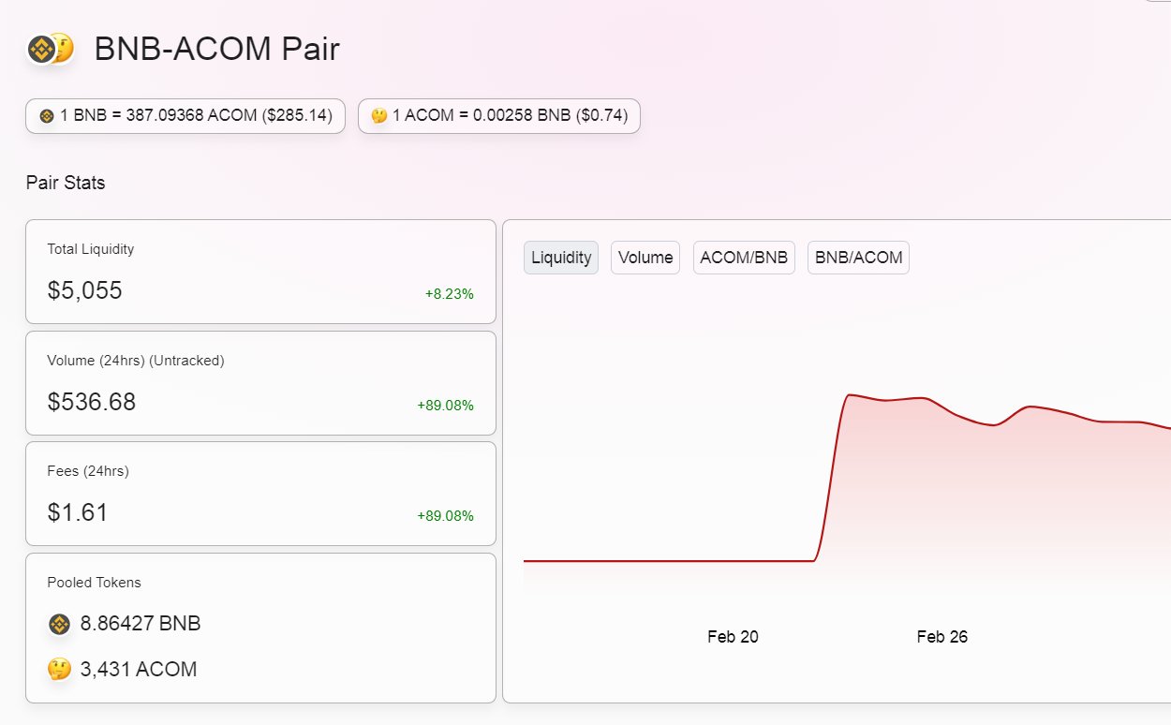Click the BNB icon beside 8.86427 BNB

click(x=59, y=624)
